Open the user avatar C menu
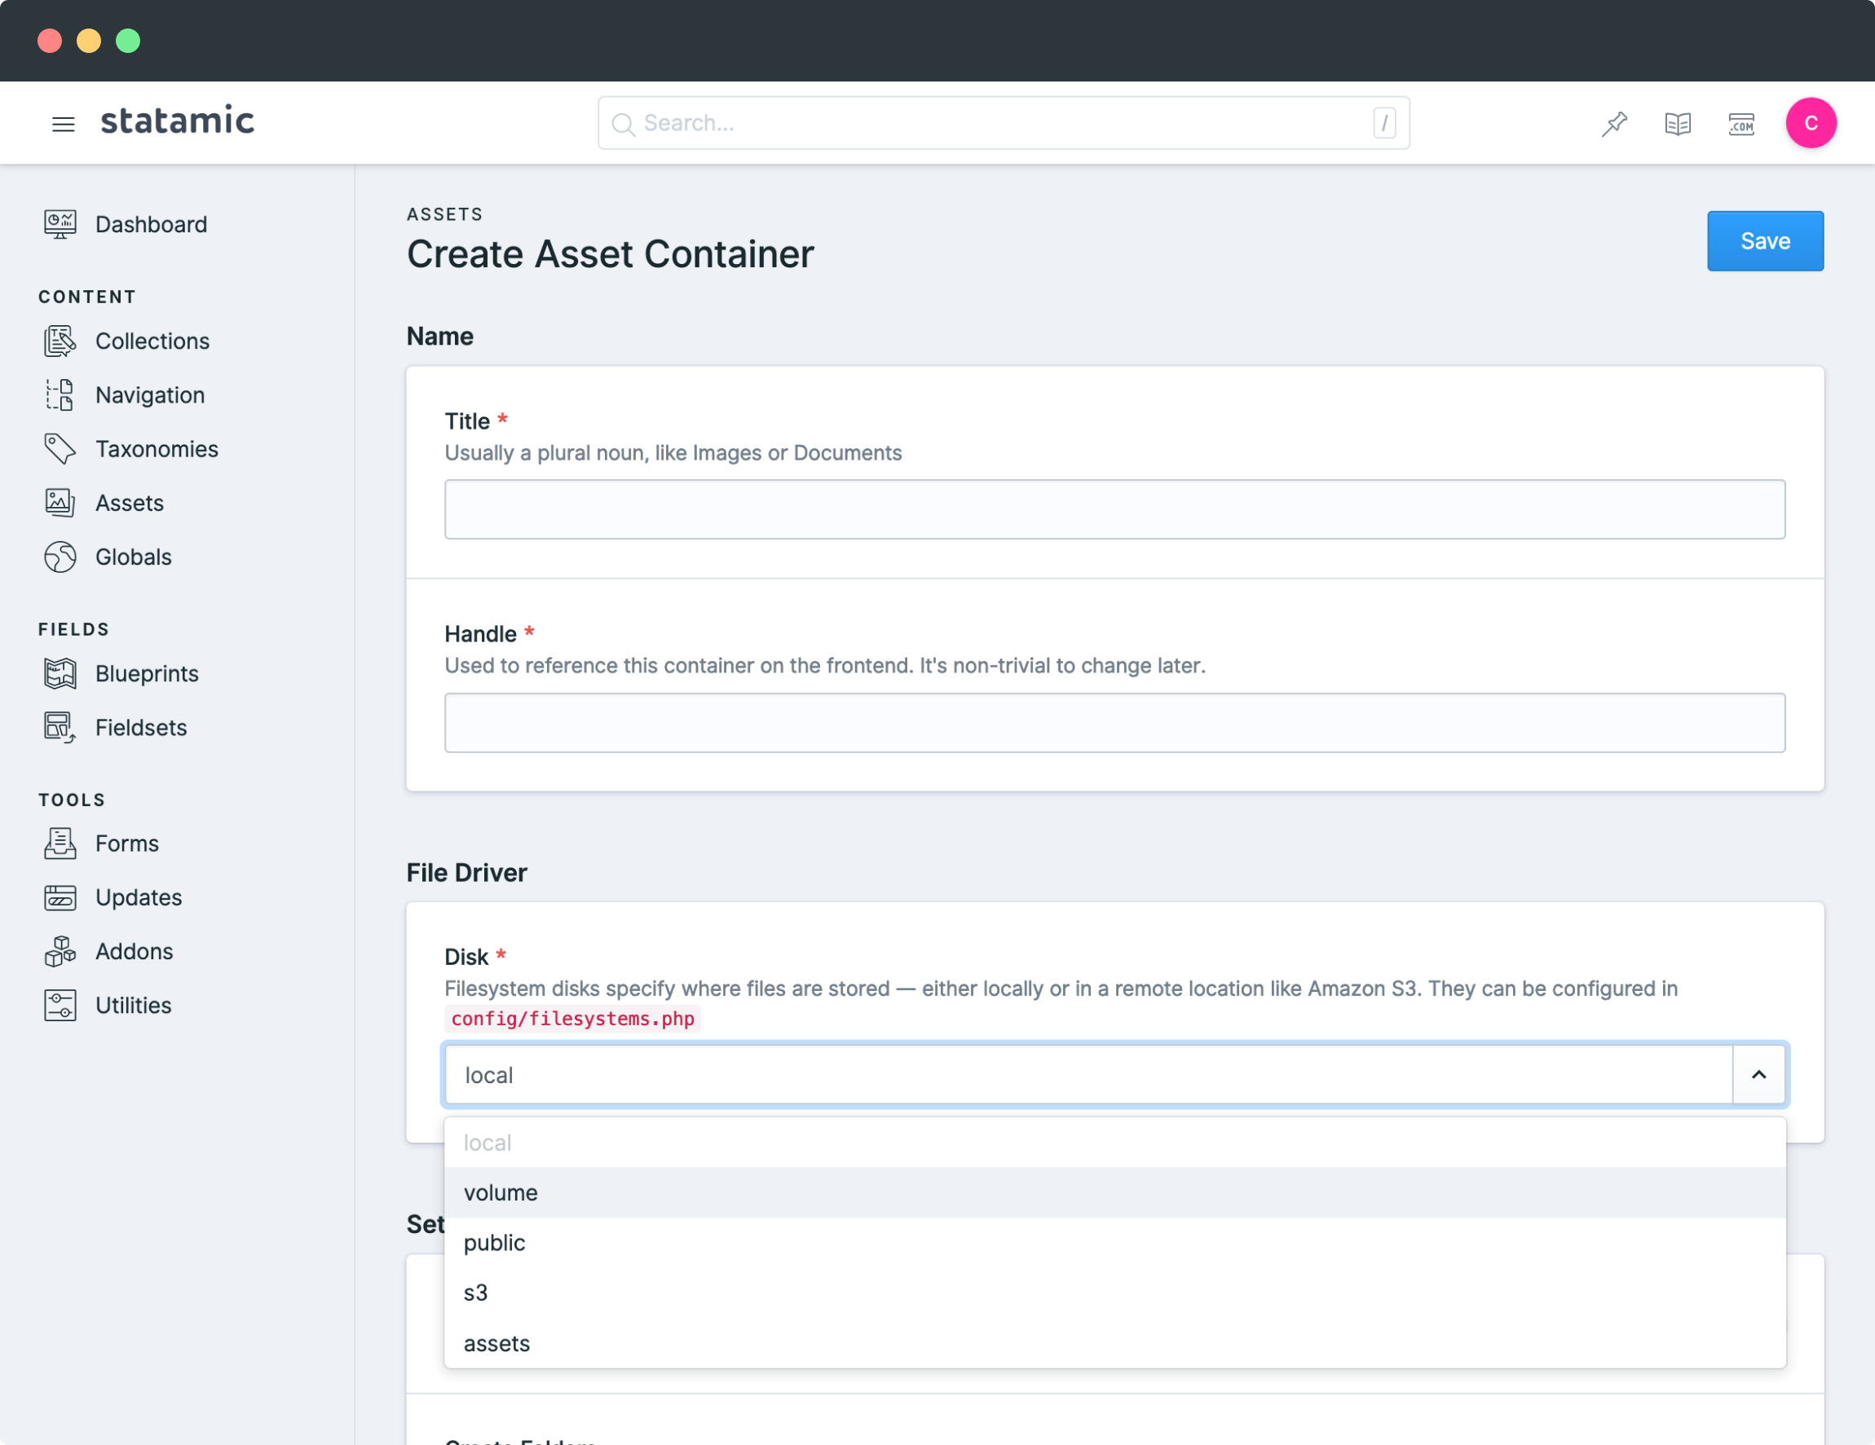Viewport: 1875px width, 1445px height. 1811,124
